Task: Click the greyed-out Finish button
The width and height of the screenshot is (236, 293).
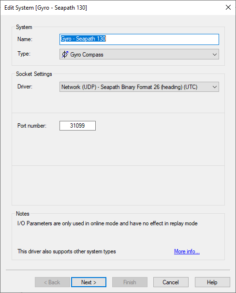Action: pos(130,282)
